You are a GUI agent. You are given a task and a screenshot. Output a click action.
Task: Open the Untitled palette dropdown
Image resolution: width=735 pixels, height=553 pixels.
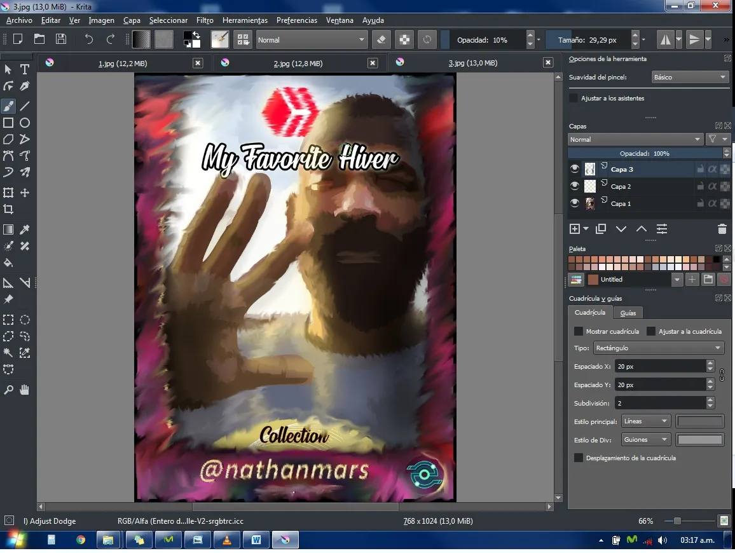(x=677, y=280)
